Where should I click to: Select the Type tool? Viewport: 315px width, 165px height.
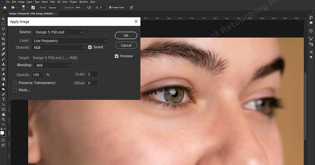point(3,99)
